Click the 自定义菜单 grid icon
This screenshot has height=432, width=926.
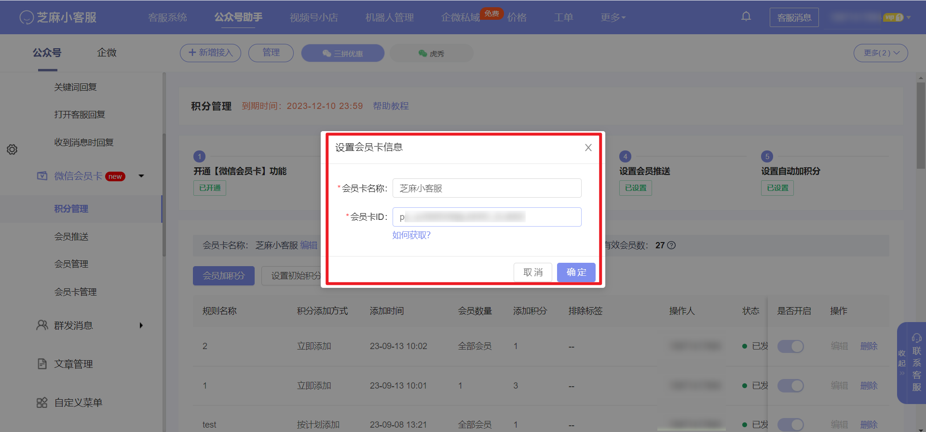pyautogui.click(x=42, y=403)
